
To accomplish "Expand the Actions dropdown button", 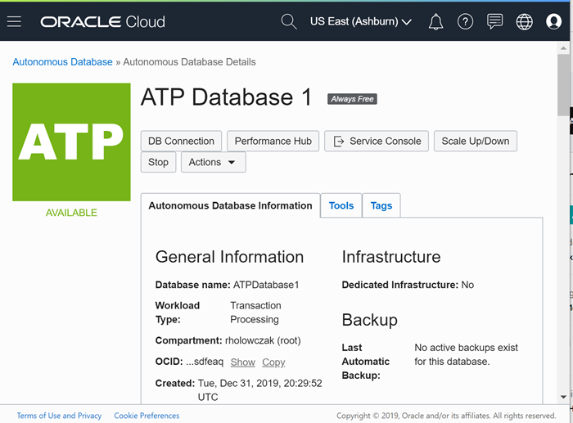I will click(x=214, y=162).
